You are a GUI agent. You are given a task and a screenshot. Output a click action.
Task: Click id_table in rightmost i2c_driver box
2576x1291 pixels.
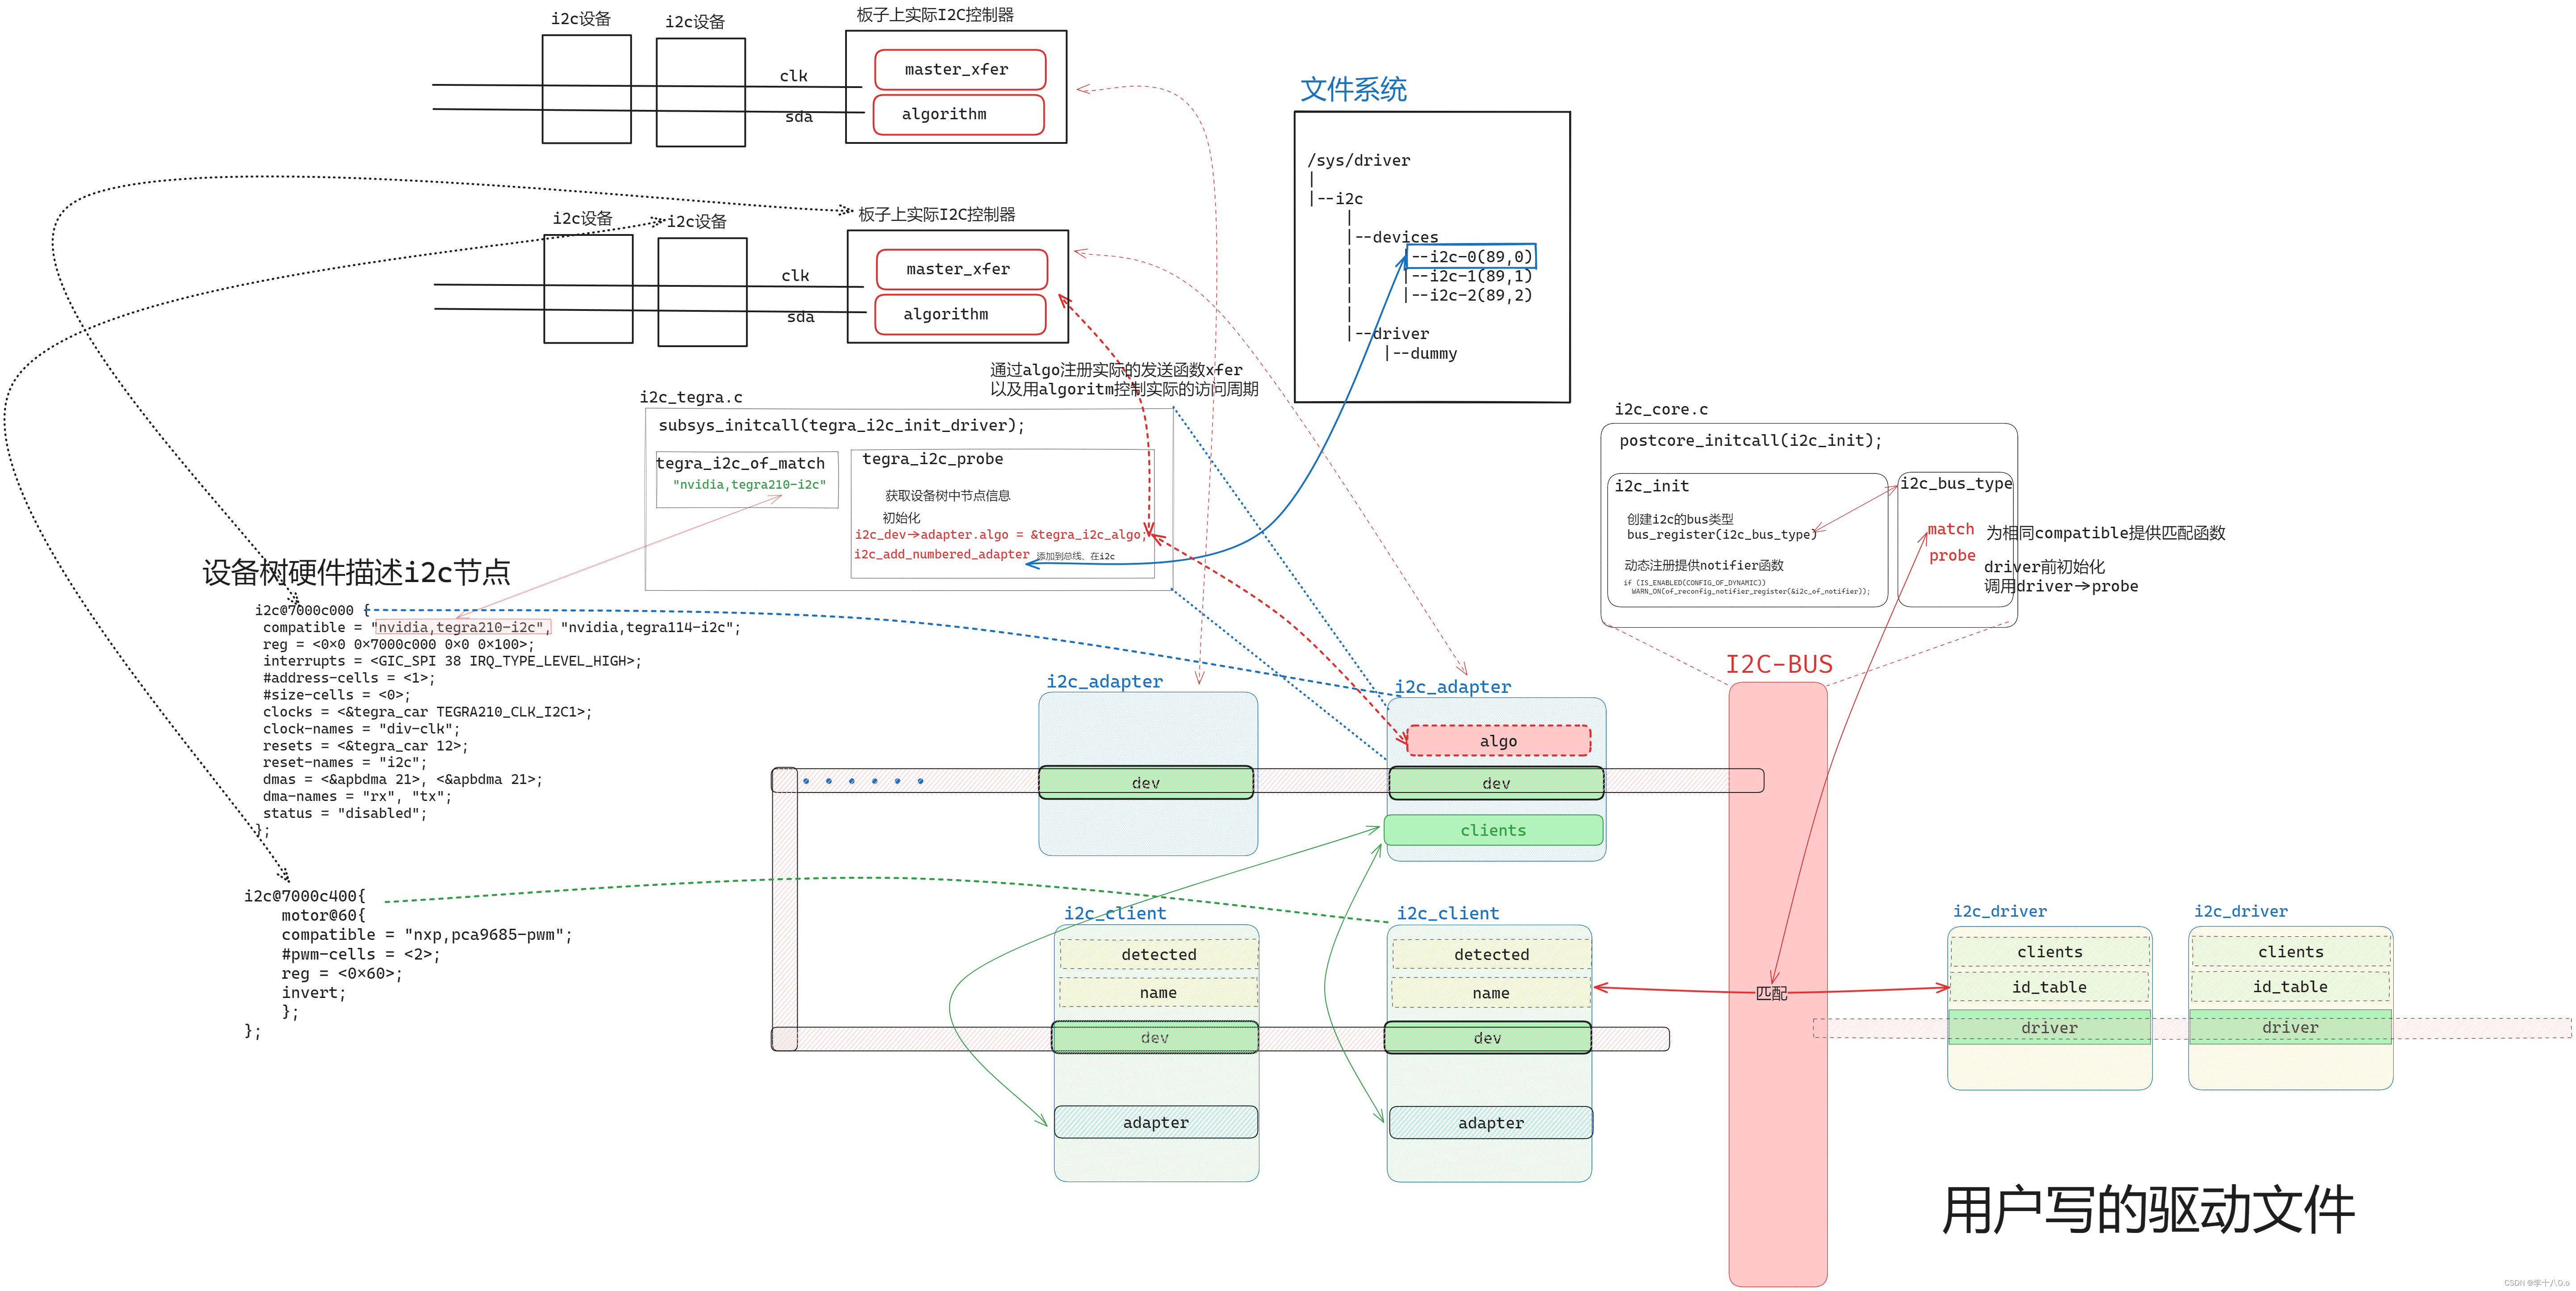coord(2290,986)
